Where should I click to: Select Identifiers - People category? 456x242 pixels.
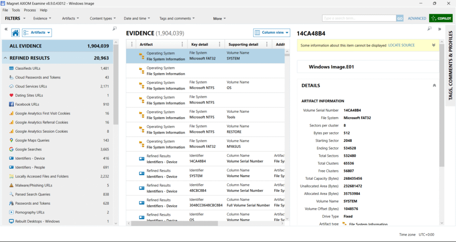57,167
